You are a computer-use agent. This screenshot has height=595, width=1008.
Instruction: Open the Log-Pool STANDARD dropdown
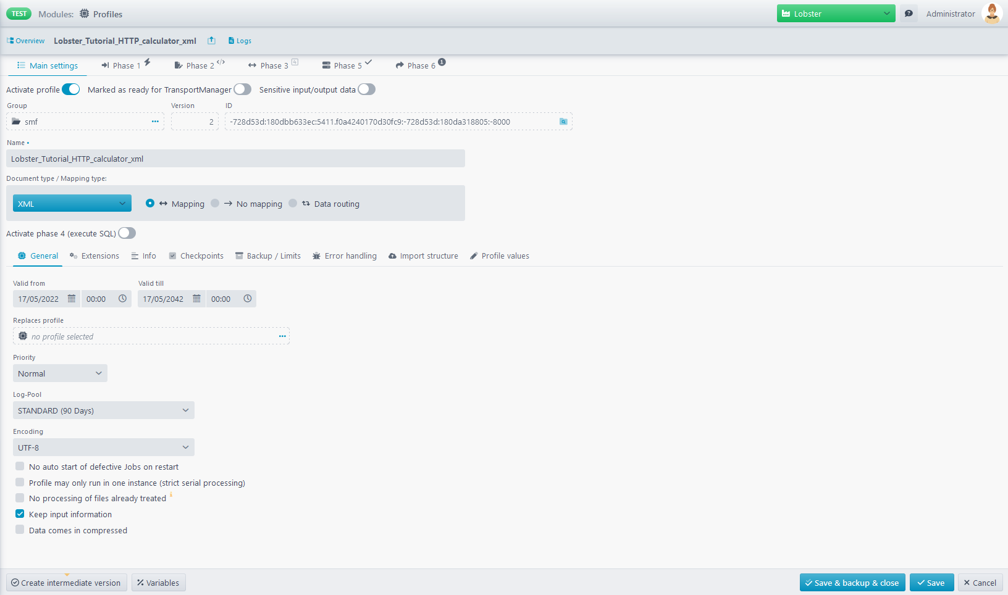[104, 410]
